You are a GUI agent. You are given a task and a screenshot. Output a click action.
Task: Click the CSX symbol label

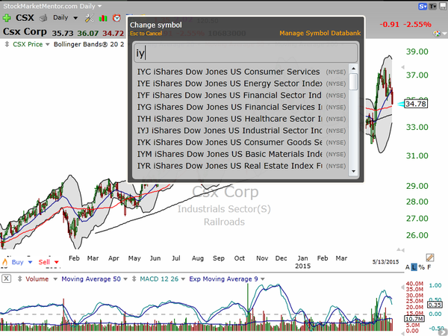(x=25, y=18)
